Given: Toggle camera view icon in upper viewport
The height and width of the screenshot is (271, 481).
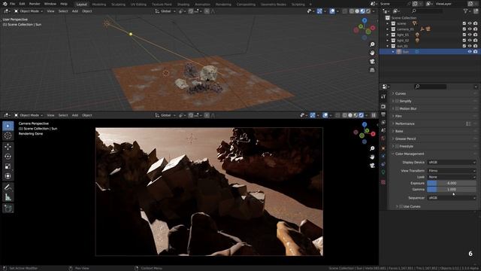Looking at the screenshot, I should click(x=372, y=62).
